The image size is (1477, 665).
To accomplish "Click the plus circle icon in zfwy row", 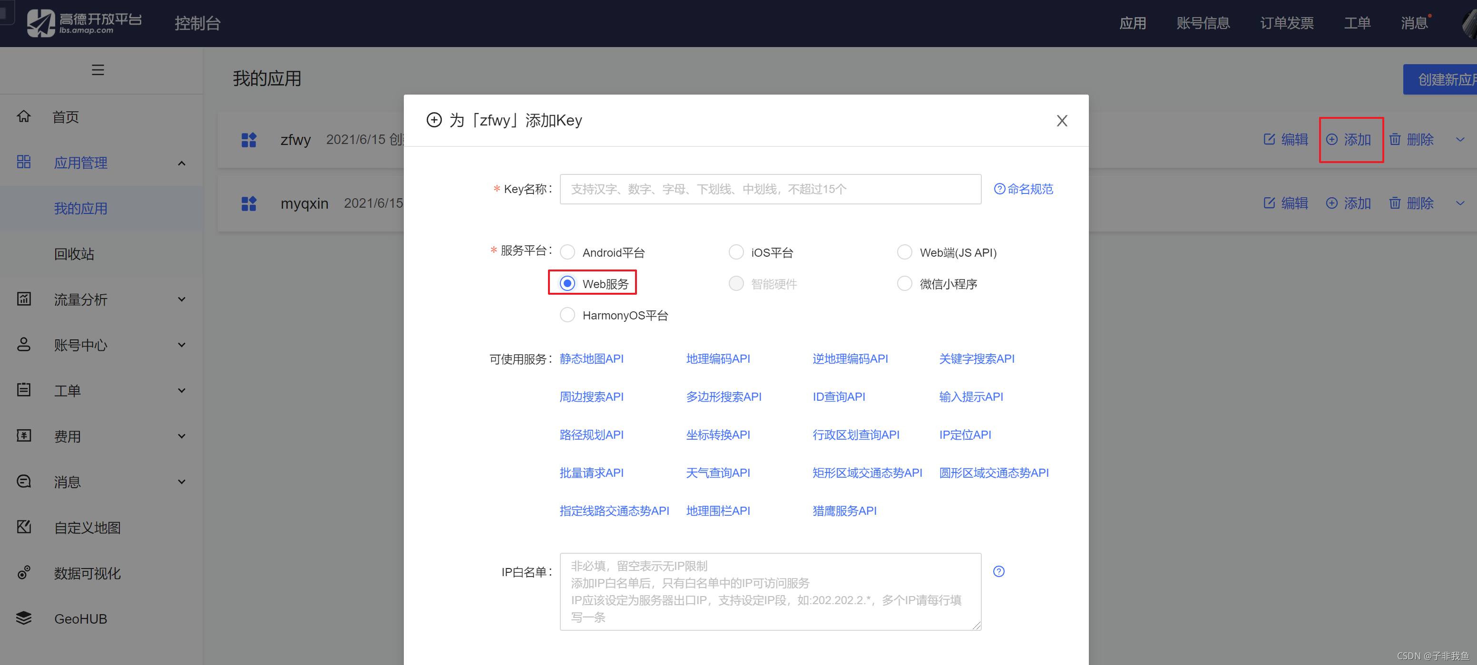I will pyautogui.click(x=1332, y=139).
